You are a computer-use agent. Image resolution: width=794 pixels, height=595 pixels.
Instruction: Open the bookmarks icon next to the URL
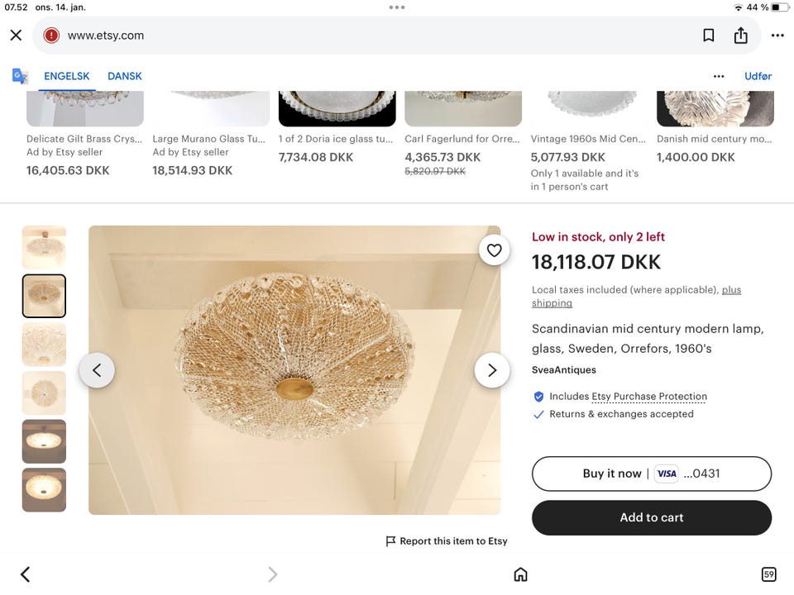pyautogui.click(x=708, y=35)
